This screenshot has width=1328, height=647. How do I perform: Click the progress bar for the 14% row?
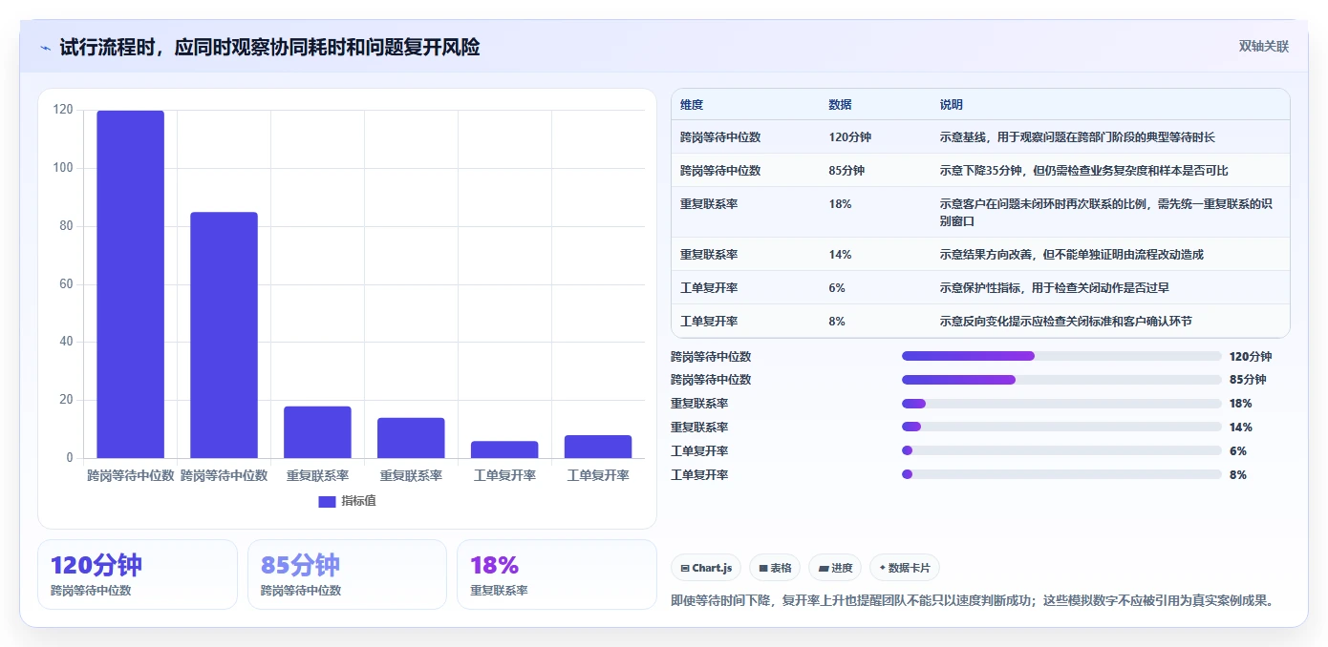tap(1061, 428)
